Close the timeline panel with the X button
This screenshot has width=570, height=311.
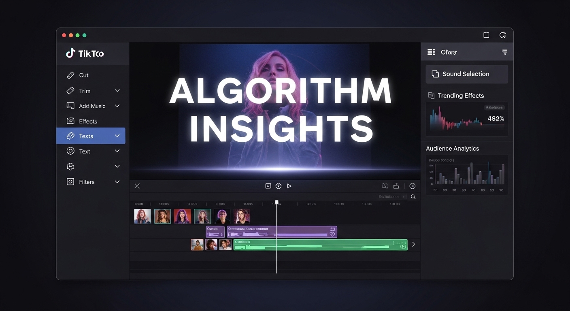[x=137, y=186]
